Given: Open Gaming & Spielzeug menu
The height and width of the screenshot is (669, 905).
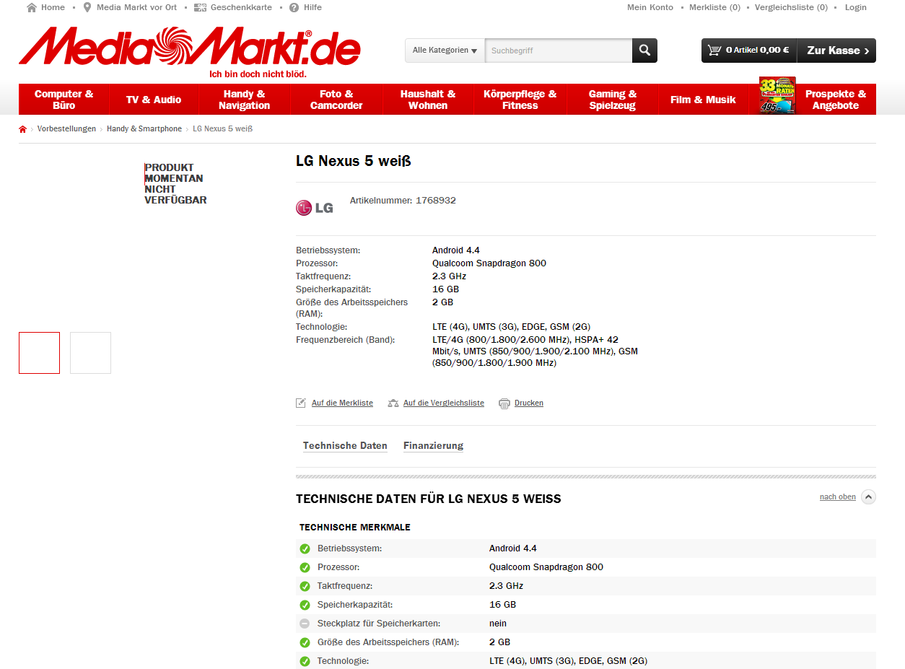Looking at the screenshot, I should 613,100.
